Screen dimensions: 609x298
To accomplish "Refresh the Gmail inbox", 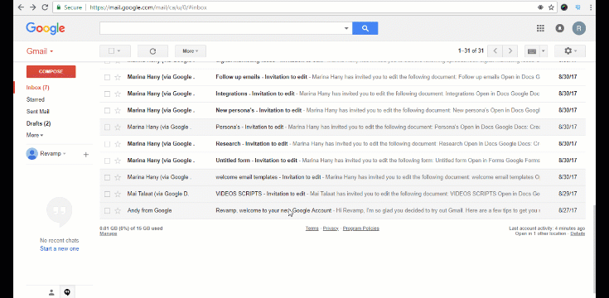I will point(152,50).
